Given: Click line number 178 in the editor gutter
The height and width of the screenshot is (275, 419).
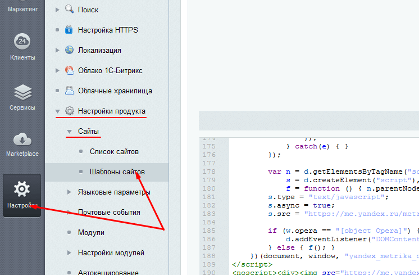Looking at the screenshot, I should [209, 172].
